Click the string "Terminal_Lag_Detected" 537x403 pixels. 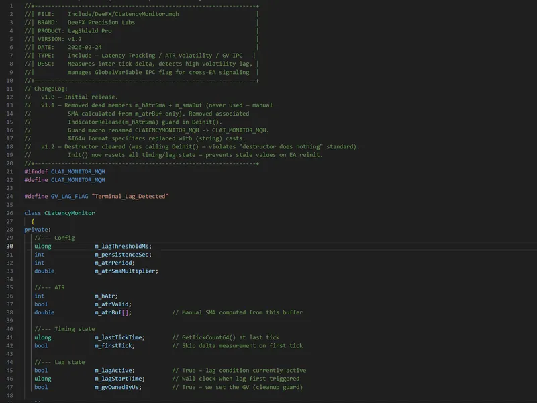tap(130, 196)
